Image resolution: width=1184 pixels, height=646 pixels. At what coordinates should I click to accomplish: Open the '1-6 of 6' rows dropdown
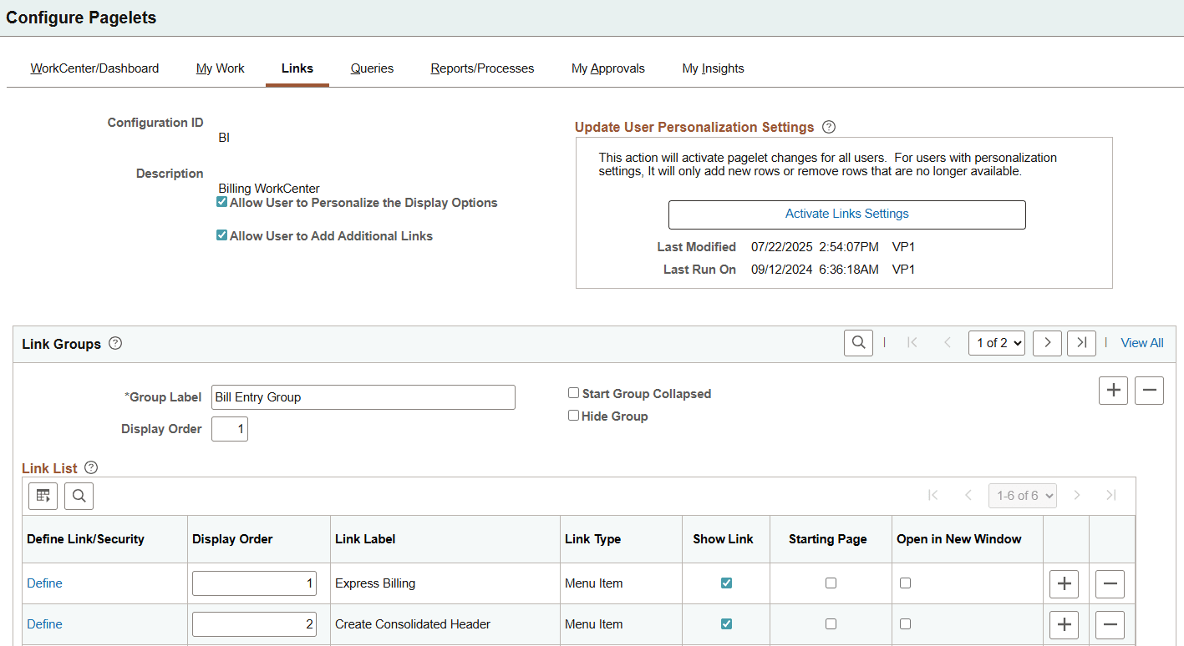tap(1022, 495)
